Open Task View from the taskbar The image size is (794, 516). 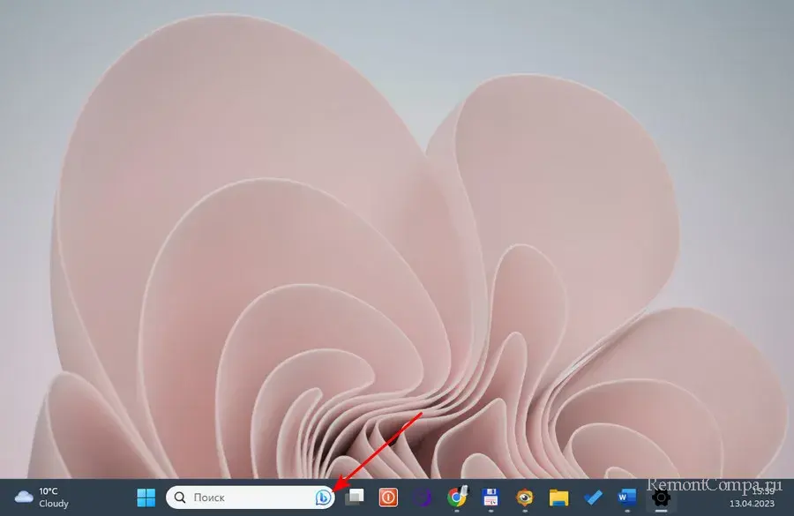pyautogui.click(x=355, y=497)
